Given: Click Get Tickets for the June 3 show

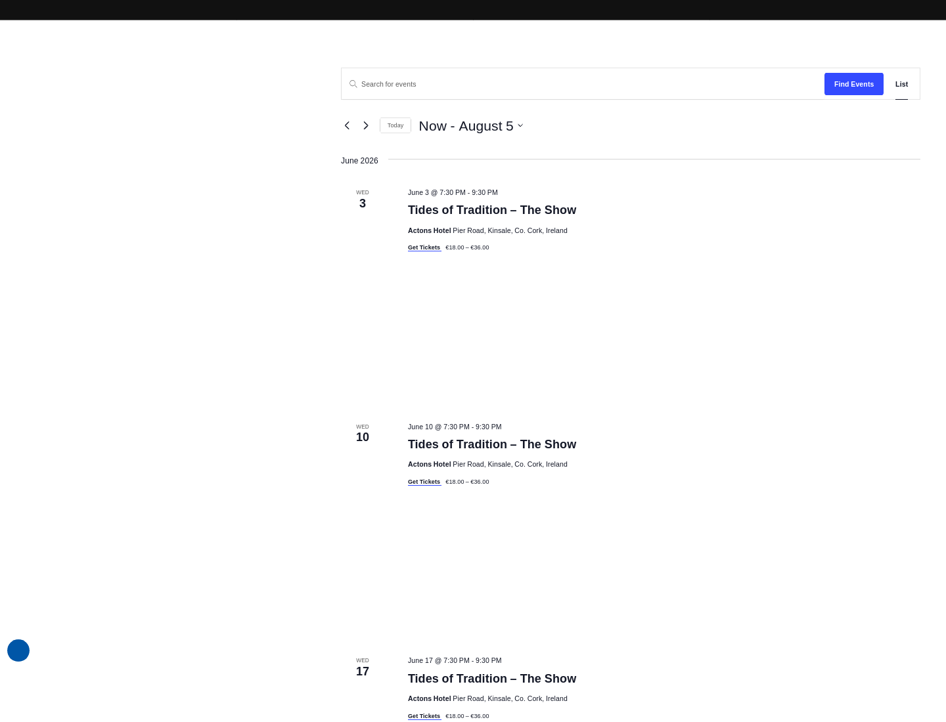Looking at the screenshot, I should point(424,247).
